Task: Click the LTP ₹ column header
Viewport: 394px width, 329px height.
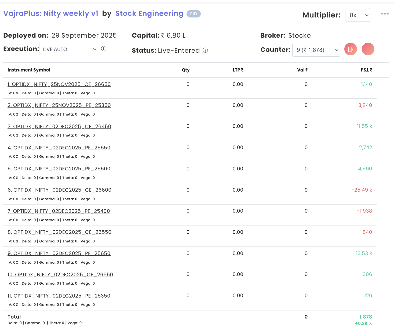Action: point(238,70)
